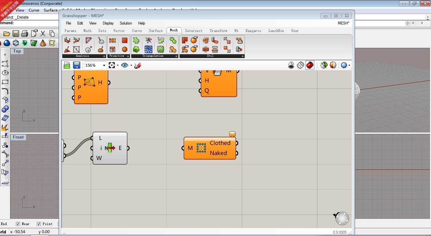Open the preview mesh quality dropdown arrow

click(x=349, y=65)
